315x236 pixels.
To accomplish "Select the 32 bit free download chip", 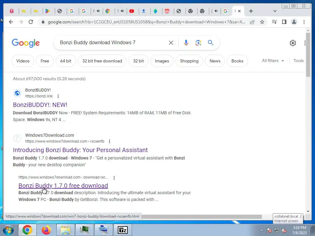I will pos(102,61).
